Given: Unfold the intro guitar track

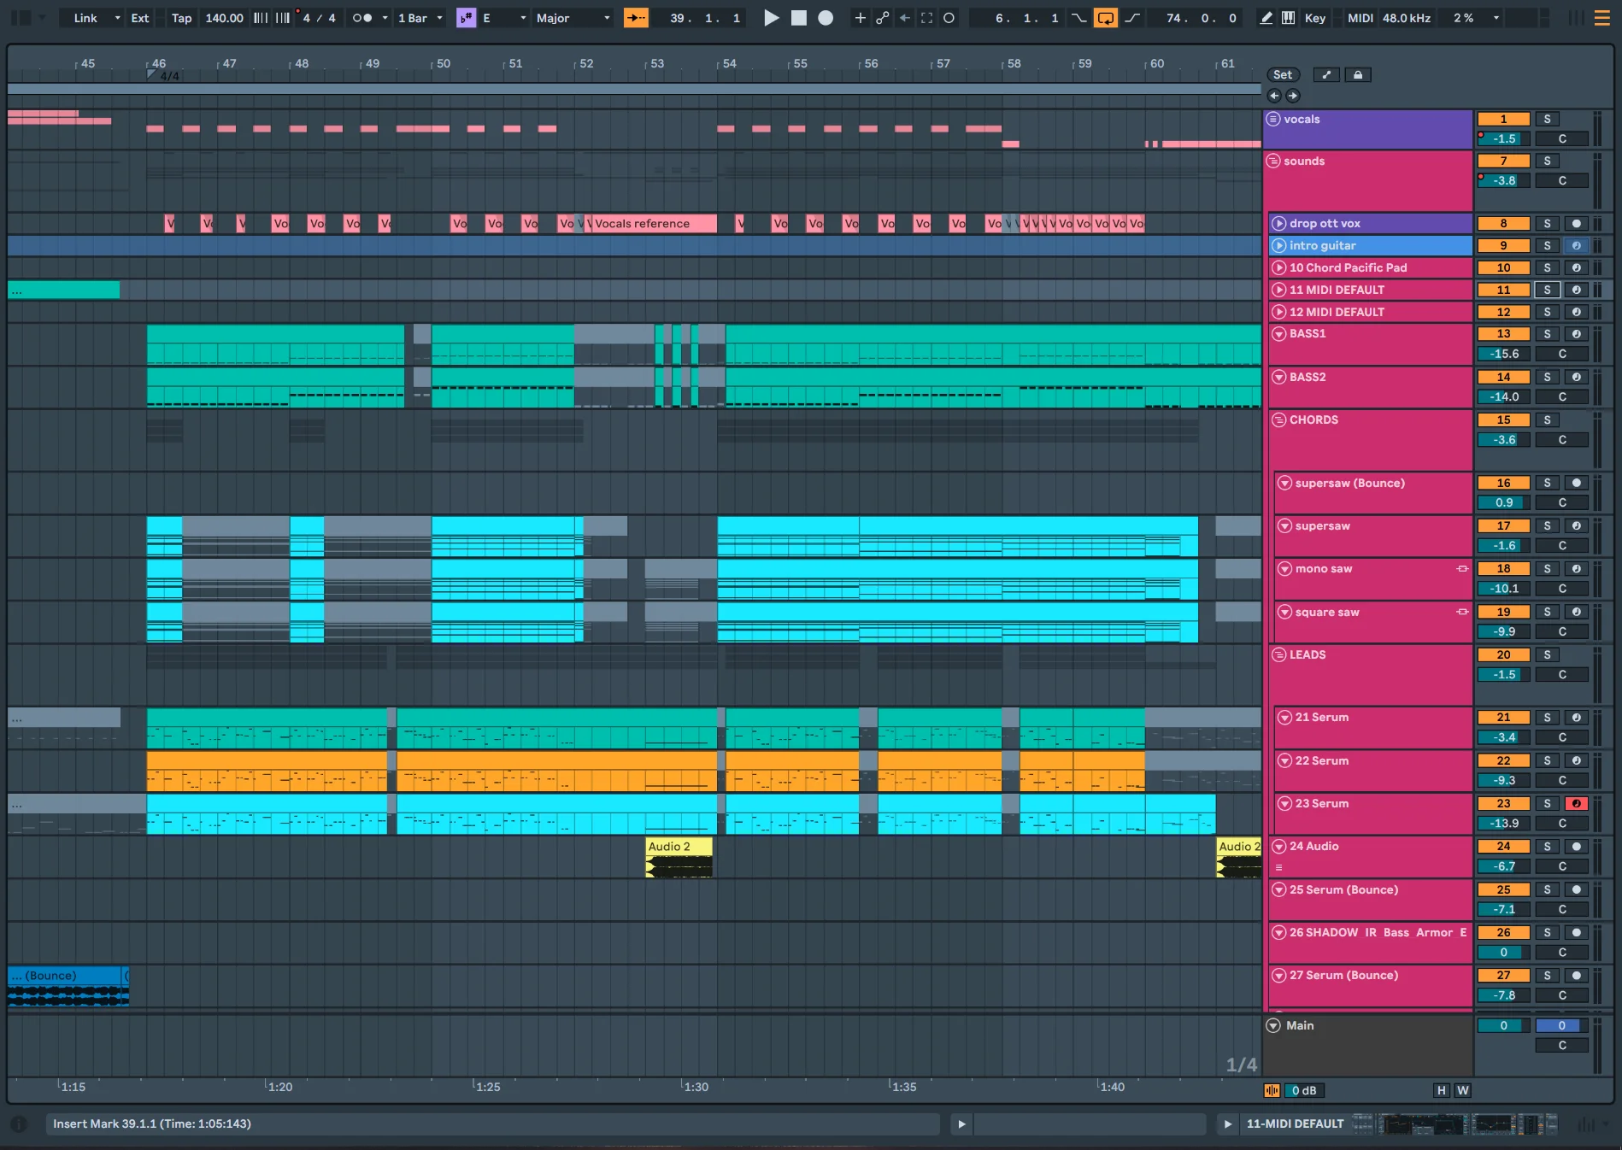Looking at the screenshot, I should [1278, 246].
